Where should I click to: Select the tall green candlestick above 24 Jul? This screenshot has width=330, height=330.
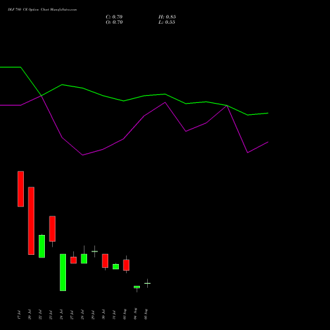63,273
